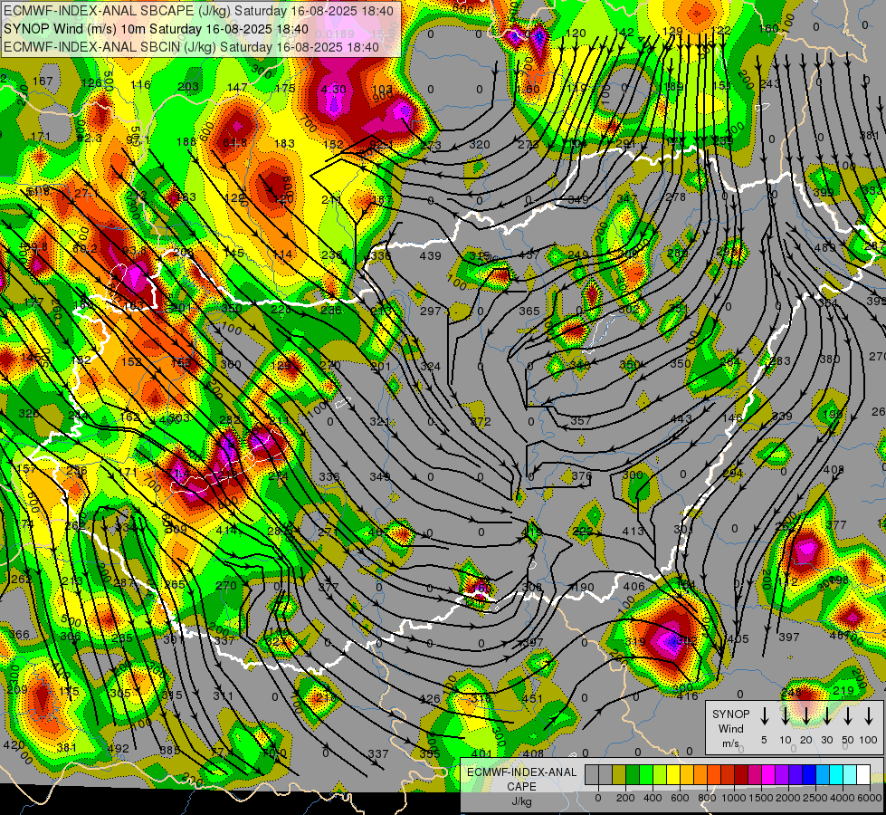Click the 30 m/s wind arrow in SYNOP legend

826,715
